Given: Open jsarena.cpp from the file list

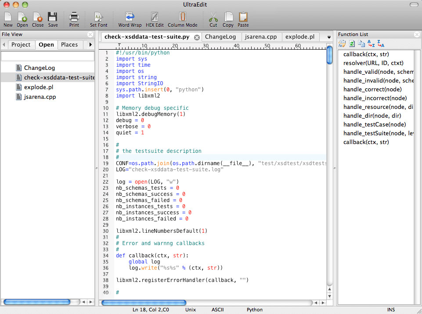Looking at the screenshot, I should tap(47, 97).
